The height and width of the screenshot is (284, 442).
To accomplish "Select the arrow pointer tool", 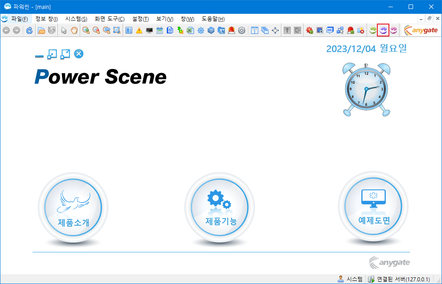I will (64, 30).
